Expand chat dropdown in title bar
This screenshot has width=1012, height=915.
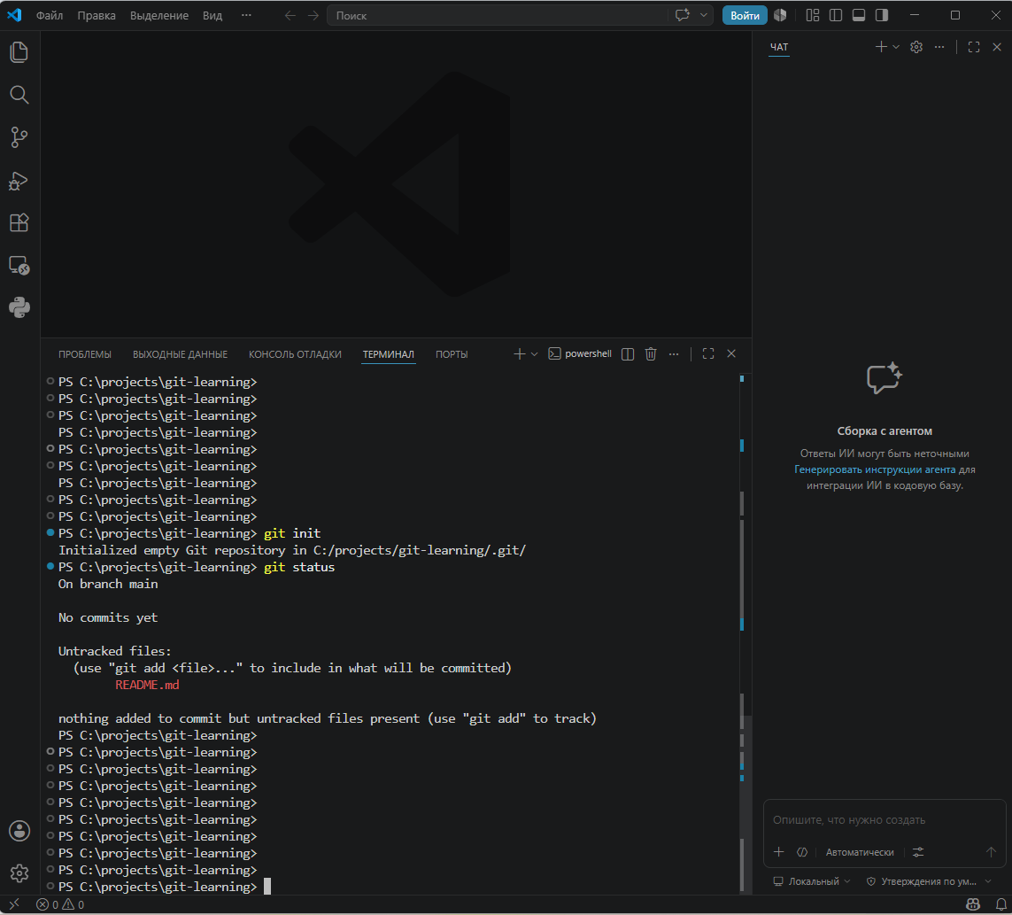704,15
